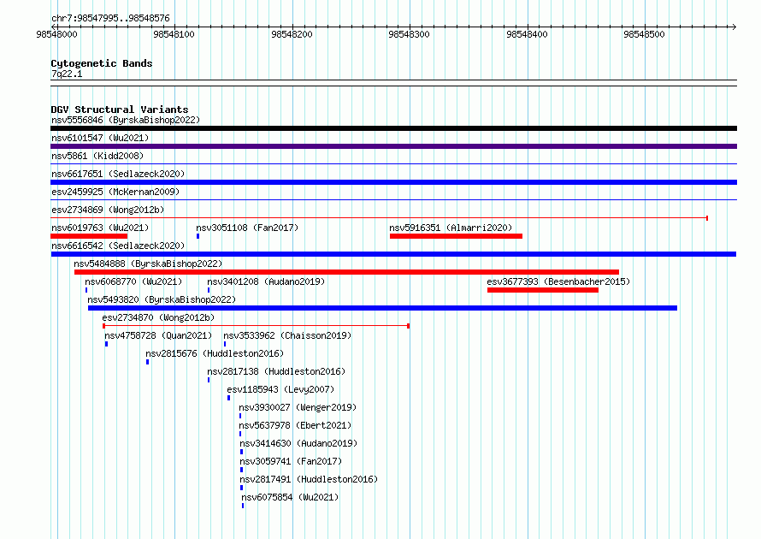Open the nsv2815676 (Huddleston2016) label

[x=215, y=353]
